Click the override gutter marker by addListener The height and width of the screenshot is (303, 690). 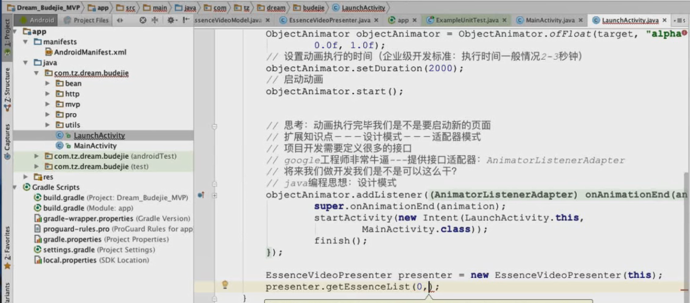(x=201, y=195)
